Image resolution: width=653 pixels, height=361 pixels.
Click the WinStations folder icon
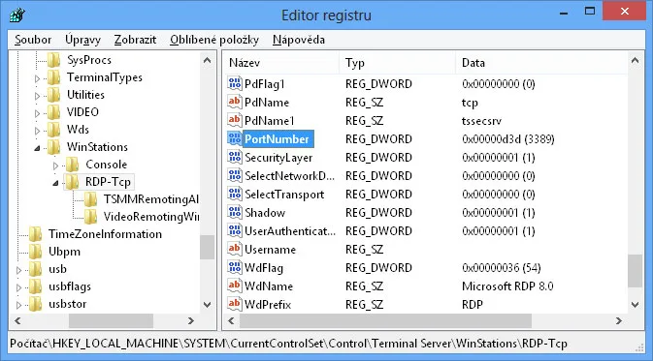(x=54, y=147)
